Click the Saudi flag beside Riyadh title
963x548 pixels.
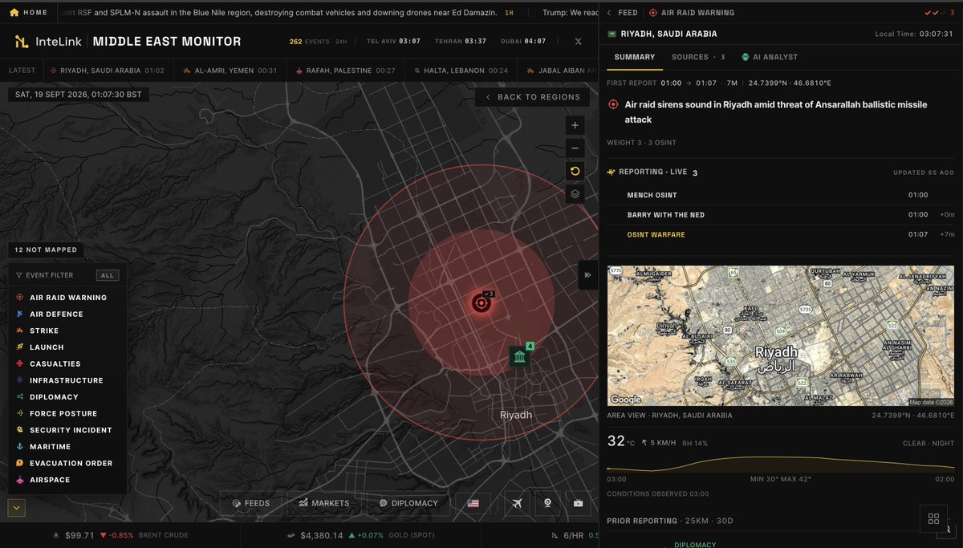[612, 34]
